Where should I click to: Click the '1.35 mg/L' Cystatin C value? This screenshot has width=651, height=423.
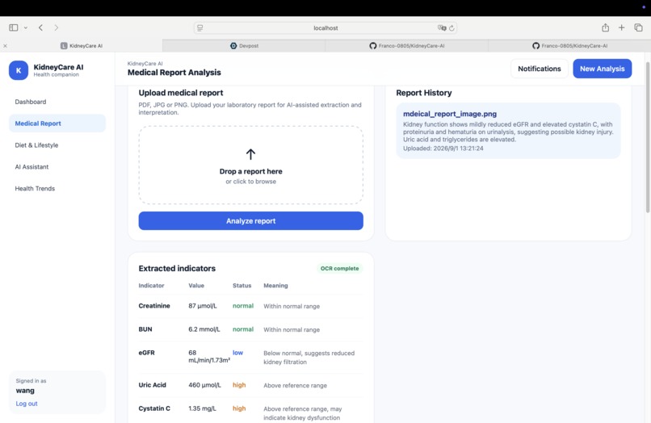coord(202,408)
